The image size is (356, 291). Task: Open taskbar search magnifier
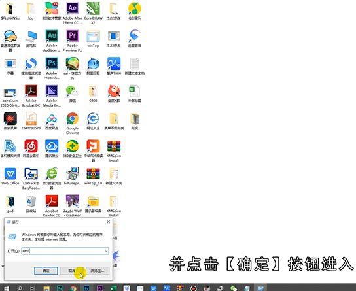coord(20,288)
